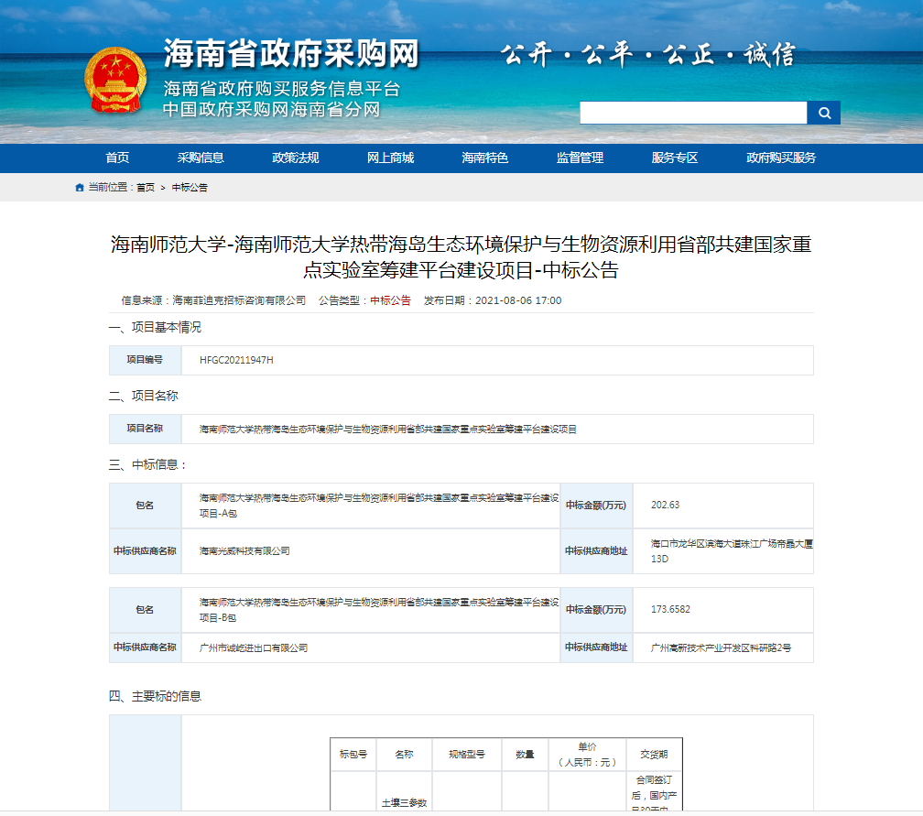Open the 服务专区 navigation menu
Screen dimensions: 923x816
[x=675, y=158]
